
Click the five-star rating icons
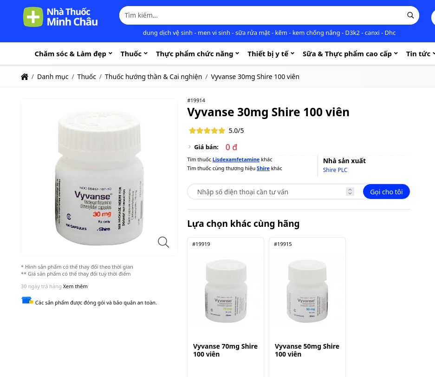click(207, 131)
